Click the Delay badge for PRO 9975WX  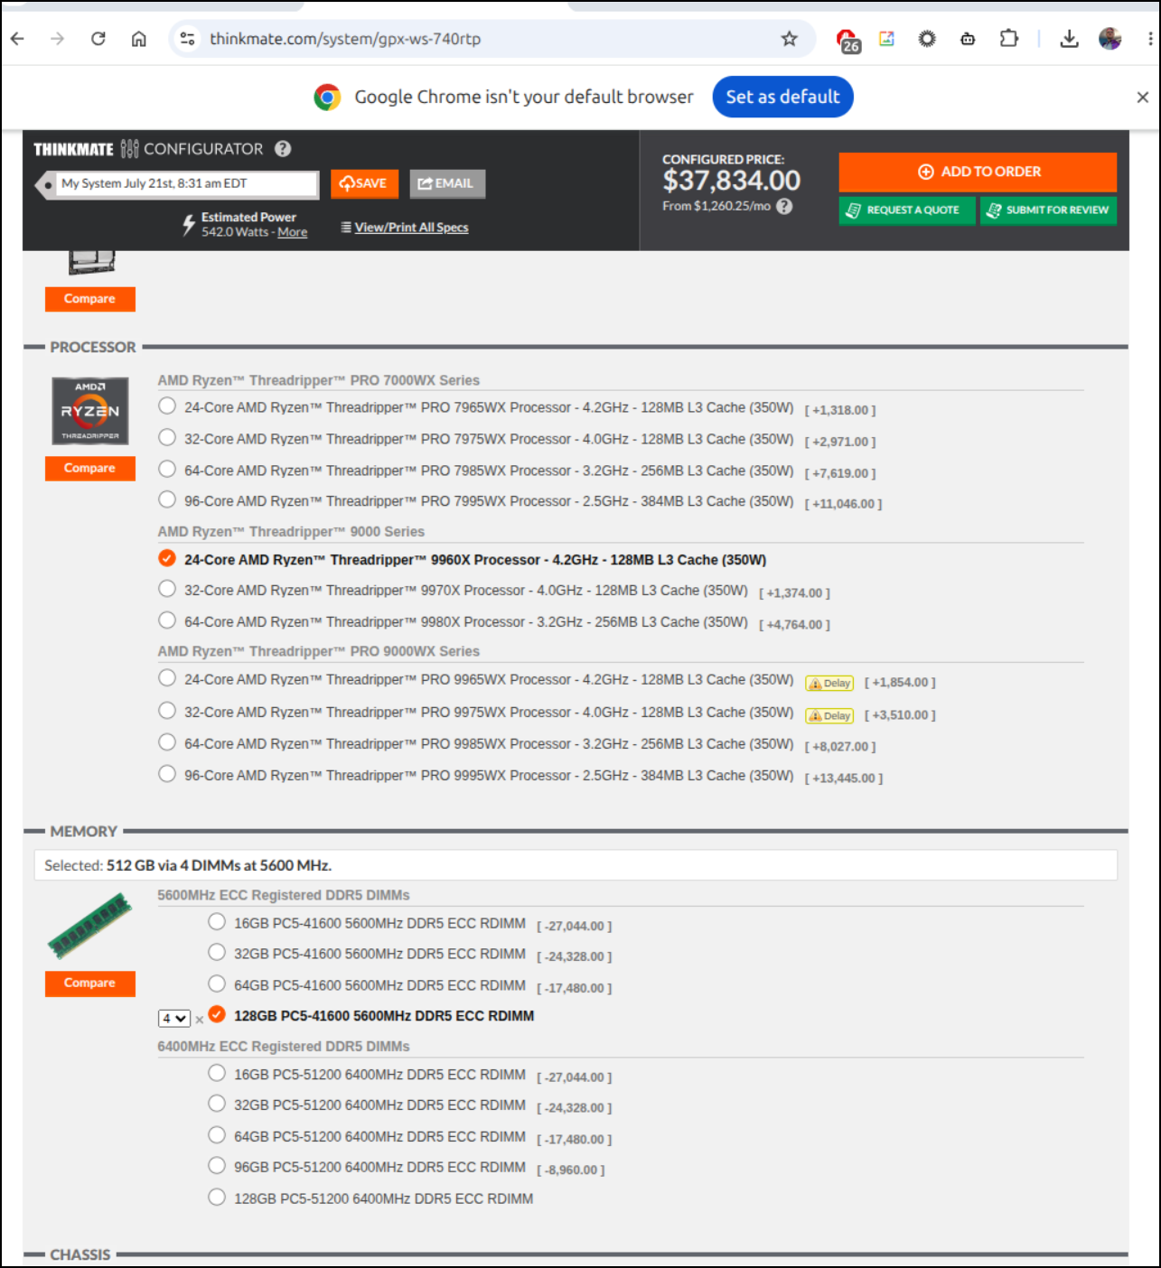(x=829, y=716)
